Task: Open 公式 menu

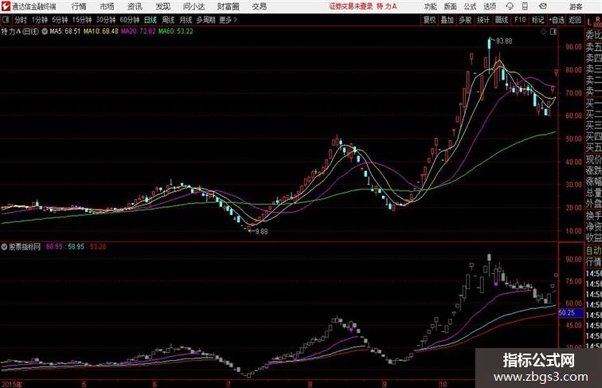Action: click(470, 6)
